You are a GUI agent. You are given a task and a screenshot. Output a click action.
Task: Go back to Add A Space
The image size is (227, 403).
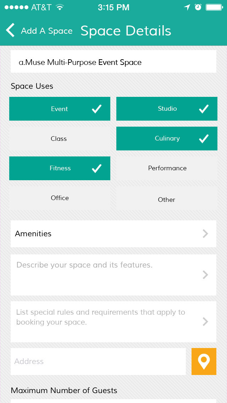46,31
